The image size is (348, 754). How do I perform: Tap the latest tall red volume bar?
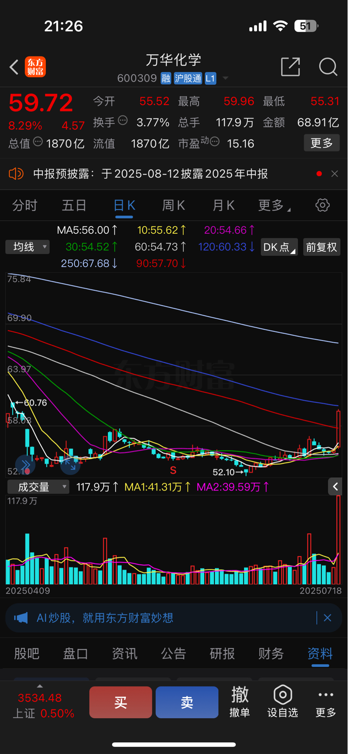click(x=338, y=540)
